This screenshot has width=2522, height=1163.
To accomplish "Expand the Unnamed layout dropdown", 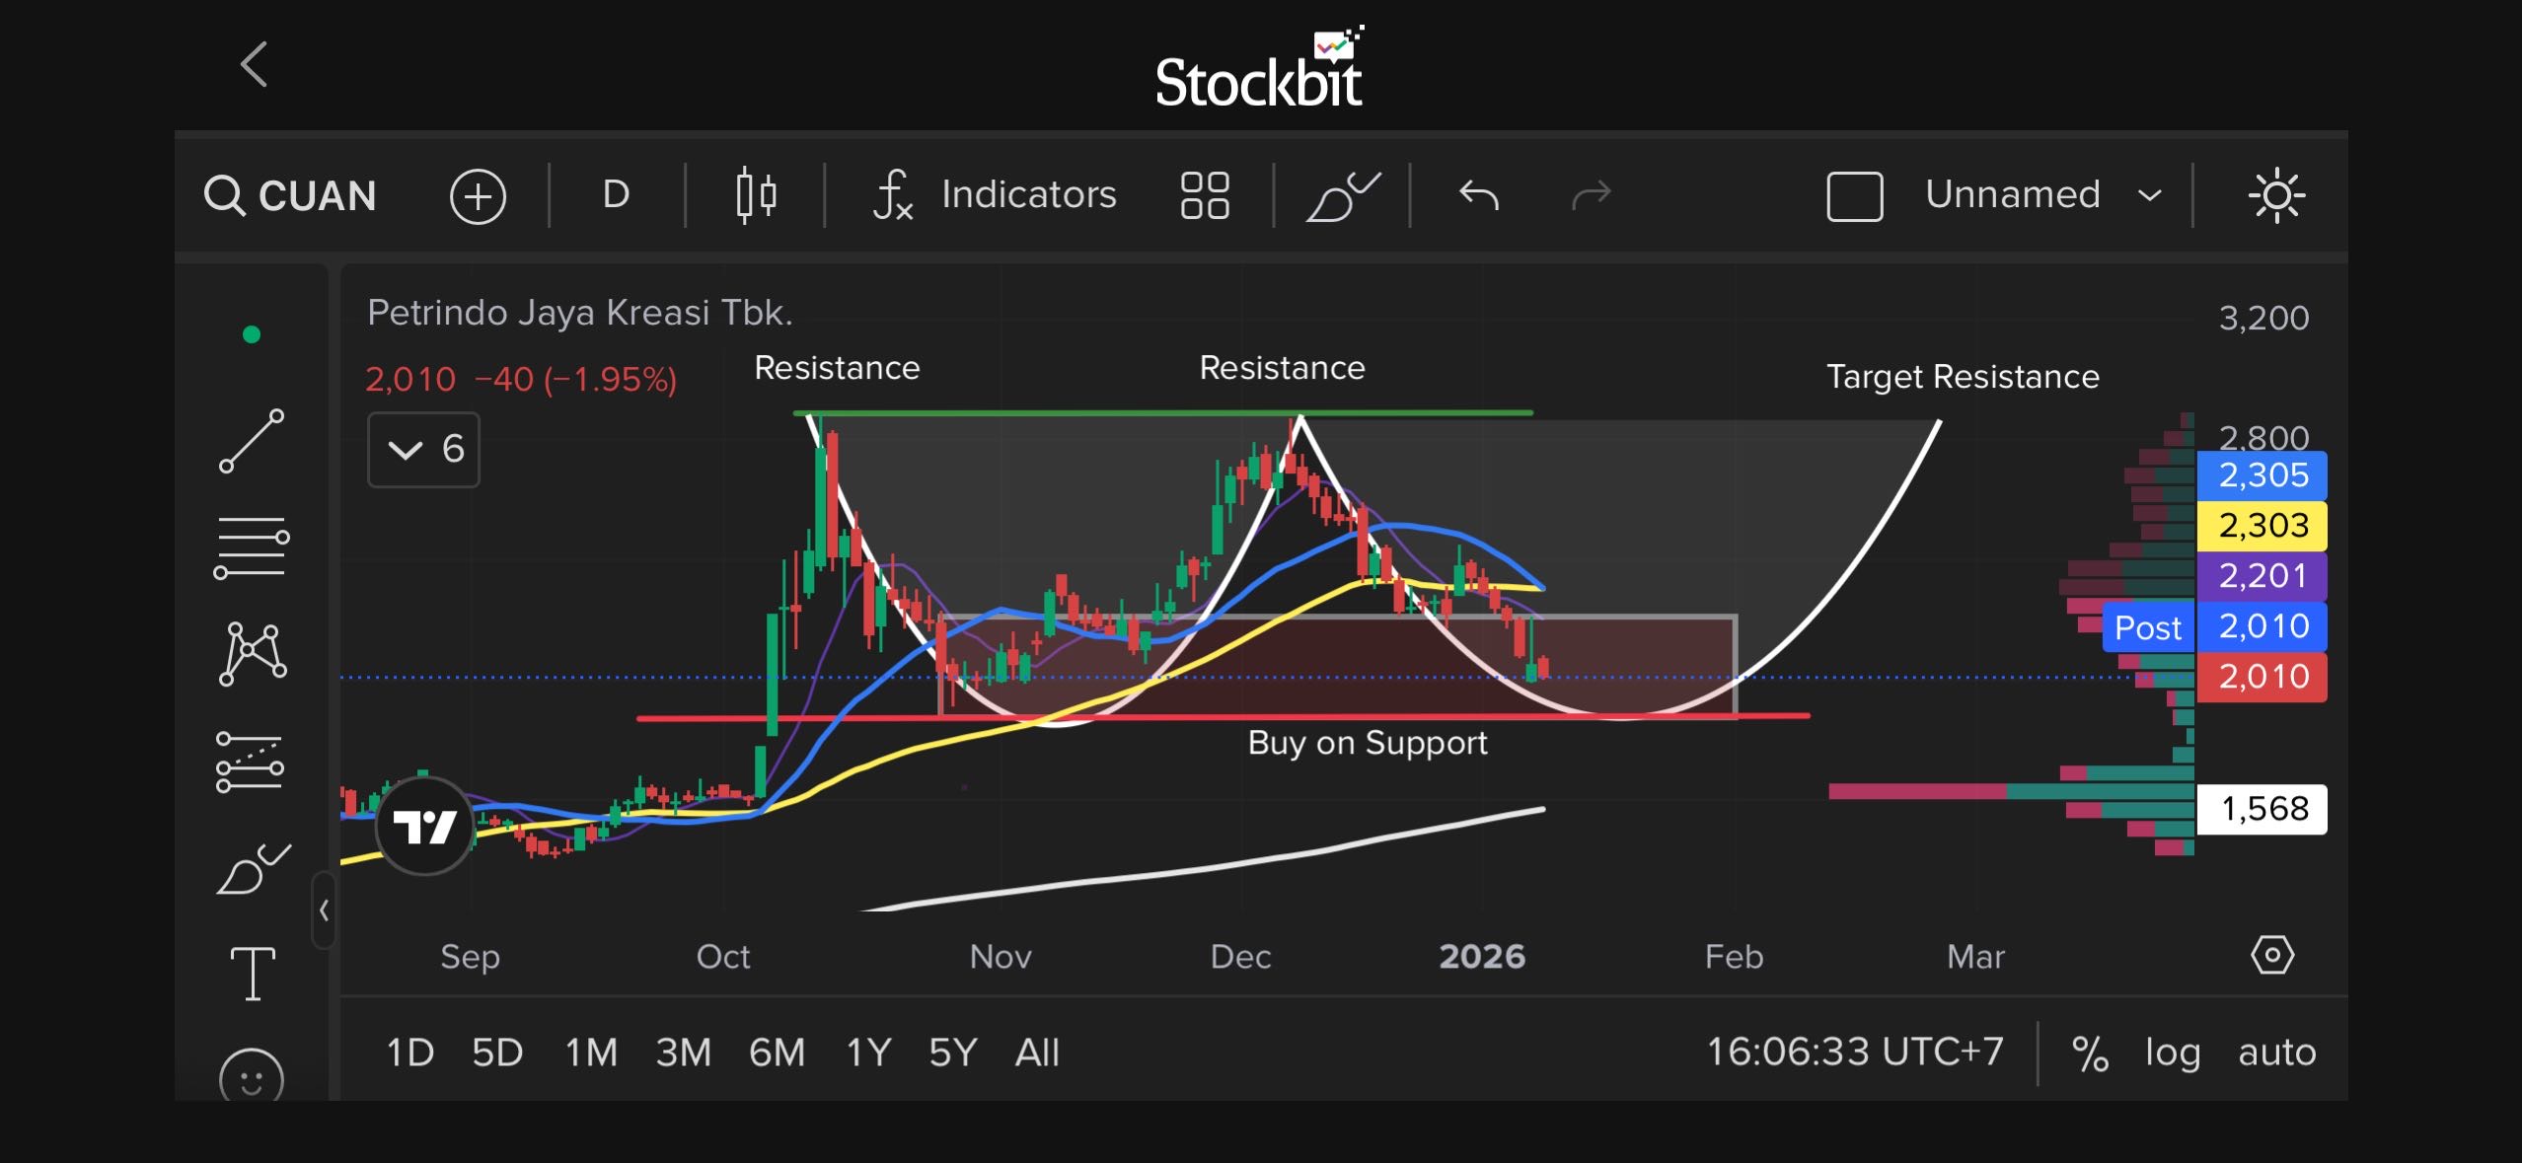I will tap(2149, 195).
